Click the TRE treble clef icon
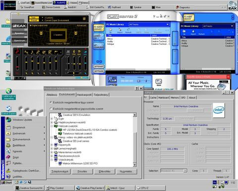Screen dimensions: 238x191 point(74,52)
